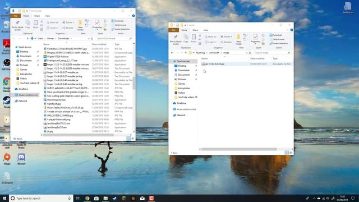Open the Move to dropdown in Downloads window
The width and height of the screenshot is (359, 202).
tap(53, 22)
